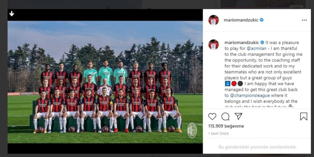Screen dimensions: 314x157
Task: Click the verified badge next to caption username
Action: coord(262,42)
